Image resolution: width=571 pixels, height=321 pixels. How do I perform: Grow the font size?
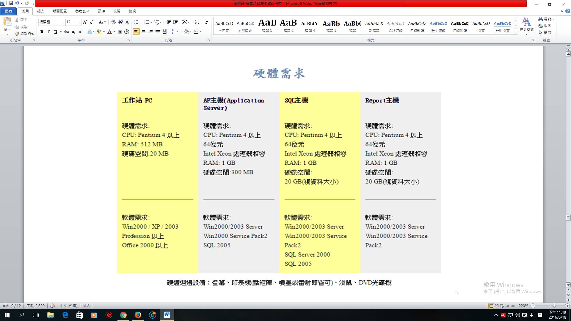click(x=85, y=22)
